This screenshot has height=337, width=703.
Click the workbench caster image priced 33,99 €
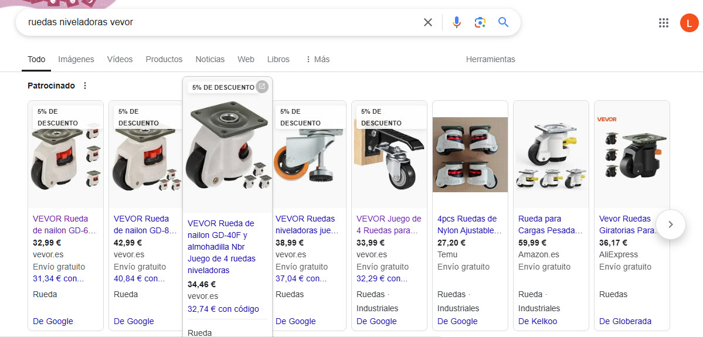tap(389, 155)
